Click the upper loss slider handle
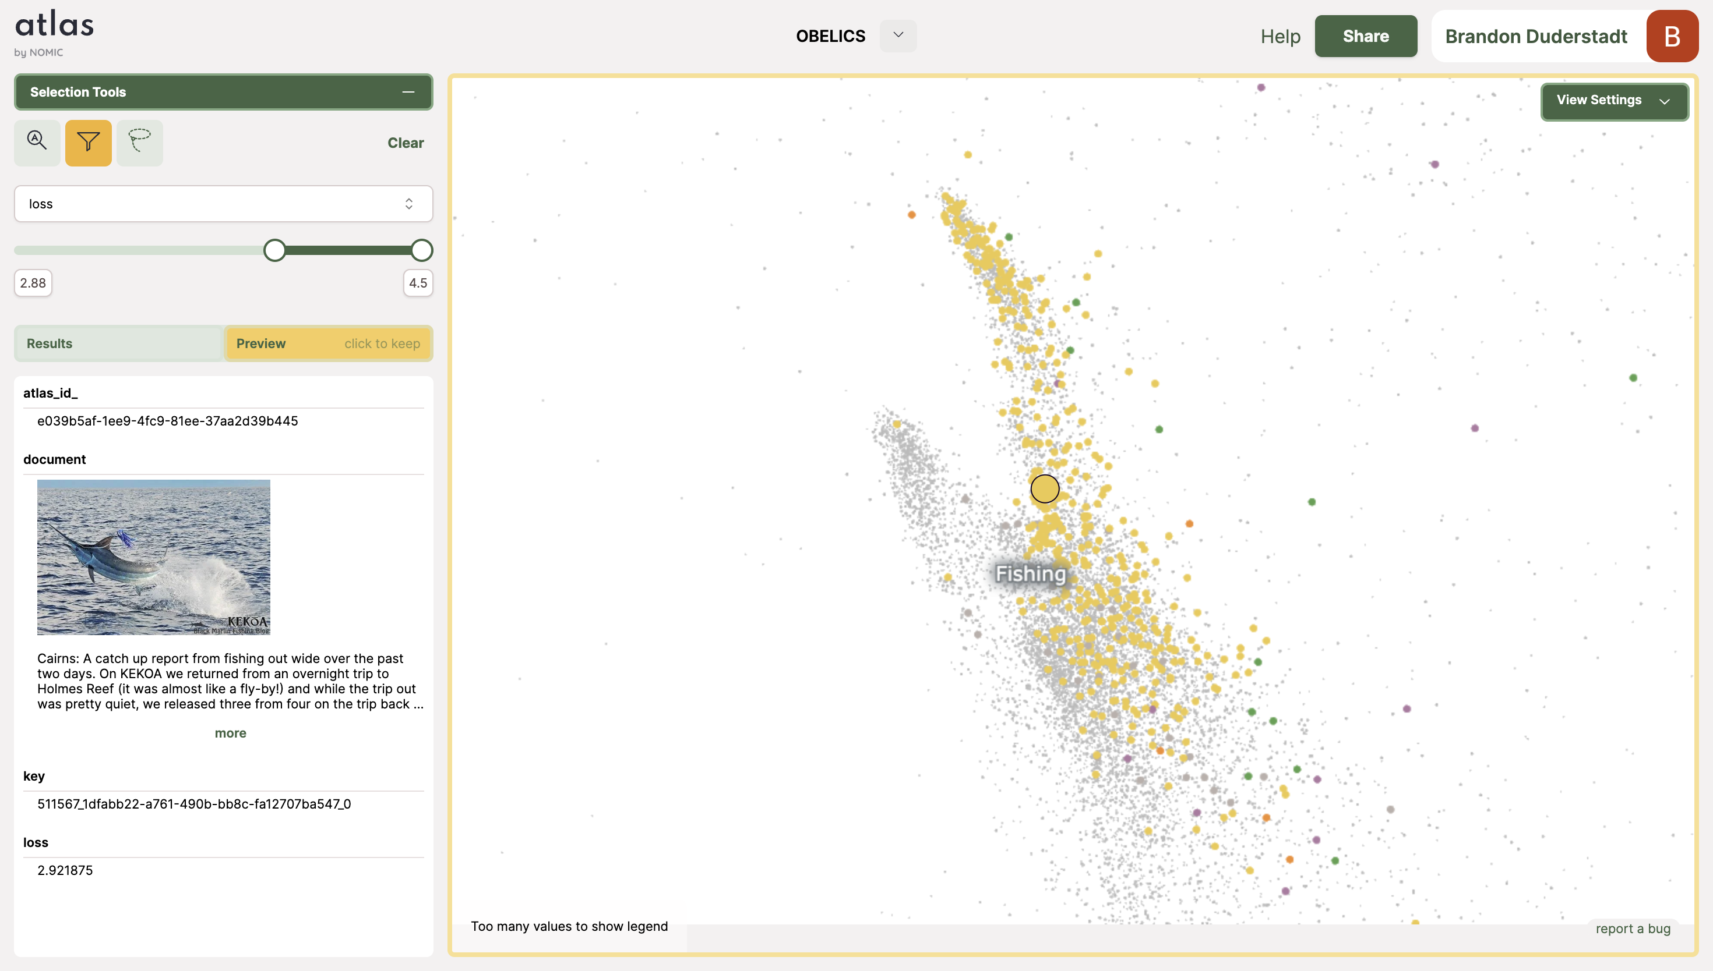Viewport: 1713px width, 971px height. (x=421, y=250)
